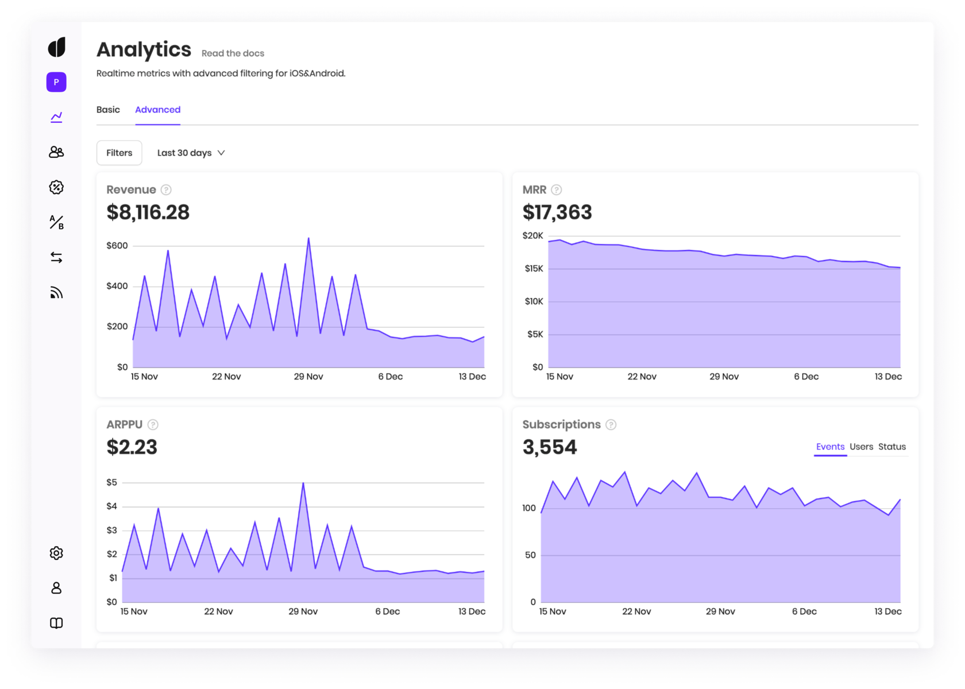Click the Revenue card title
This screenshot has height=689, width=965.
131,189
